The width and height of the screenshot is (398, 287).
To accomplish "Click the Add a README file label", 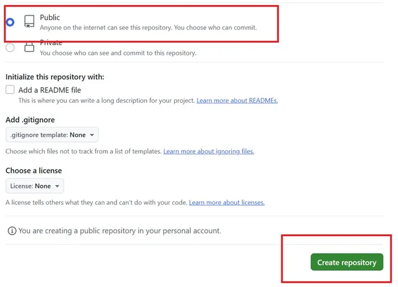I will 49,90.
